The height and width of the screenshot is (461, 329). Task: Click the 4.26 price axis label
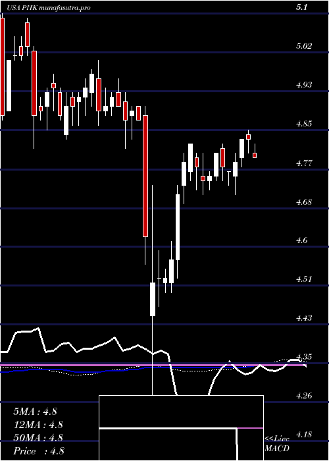(304, 396)
